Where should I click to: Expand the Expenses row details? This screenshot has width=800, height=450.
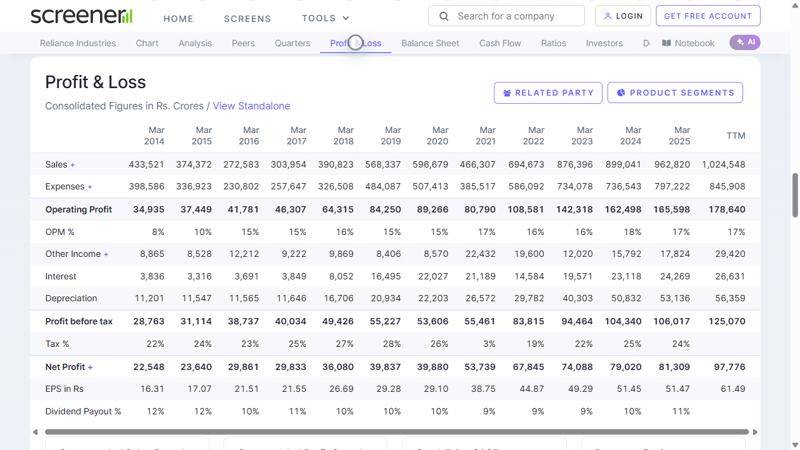point(90,186)
